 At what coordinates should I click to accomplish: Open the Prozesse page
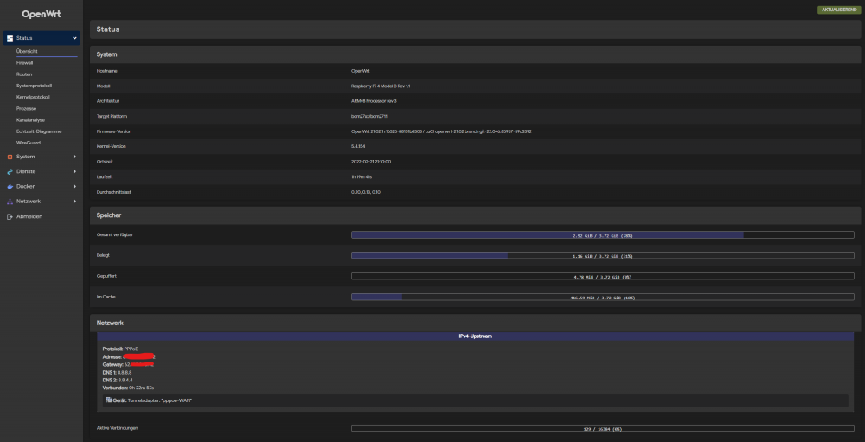[27, 109]
